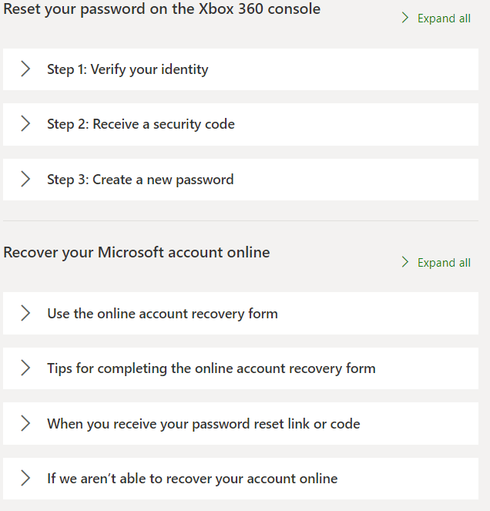Click the chevron beside Step 2: Receive a security code
This screenshot has height=511, width=490.
click(x=25, y=124)
